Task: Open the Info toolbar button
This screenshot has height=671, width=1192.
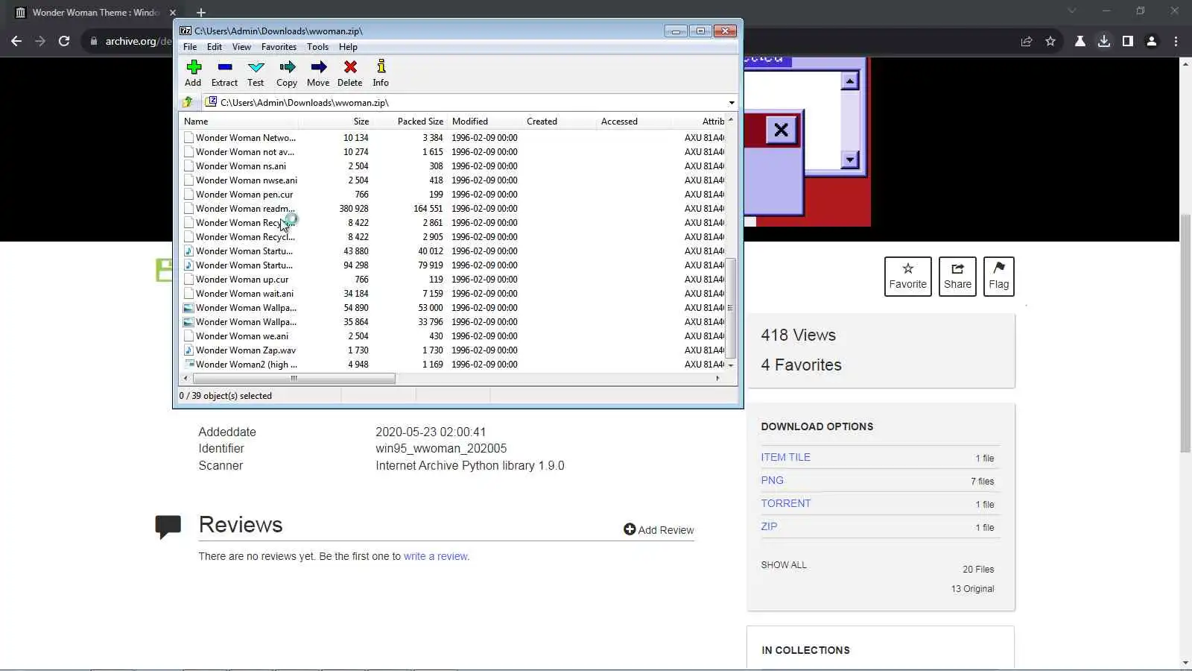Action: [381, 73]
